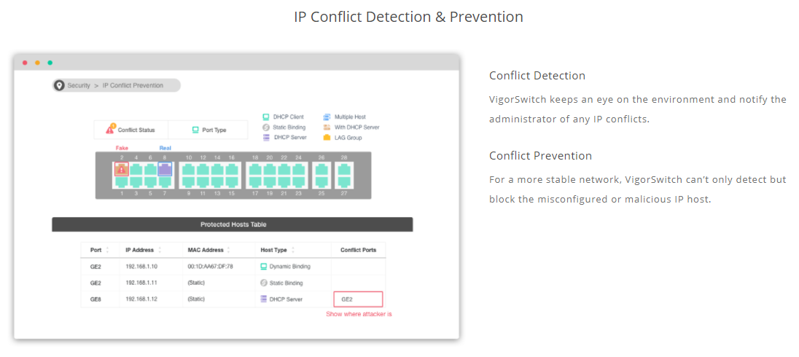The width and height of the screenshot is (799, 357).
Task: Click the LAG Group legend icon
Action: pyautogui.click(x=327, y=138)
